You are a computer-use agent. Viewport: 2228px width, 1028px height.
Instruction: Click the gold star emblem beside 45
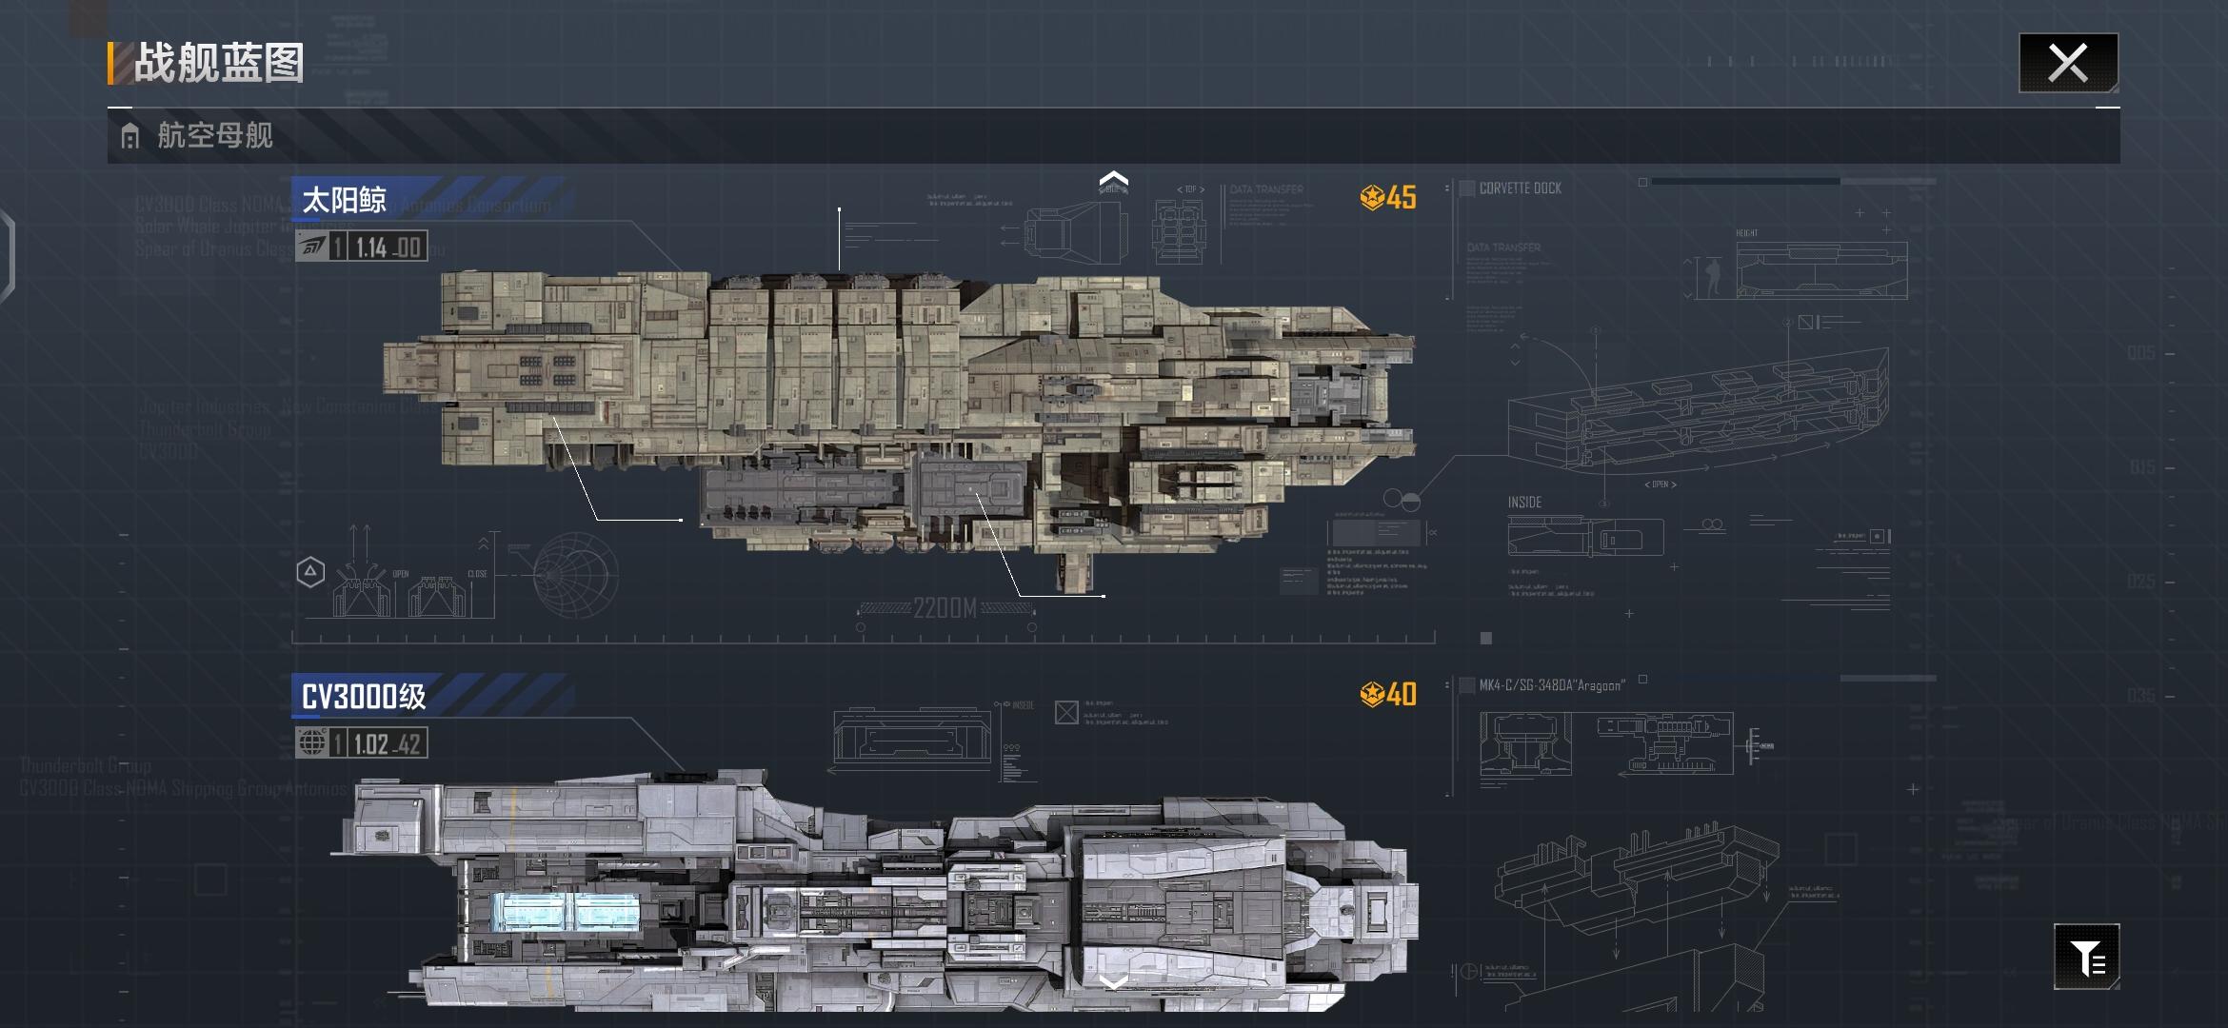[x=1372, y=197]
